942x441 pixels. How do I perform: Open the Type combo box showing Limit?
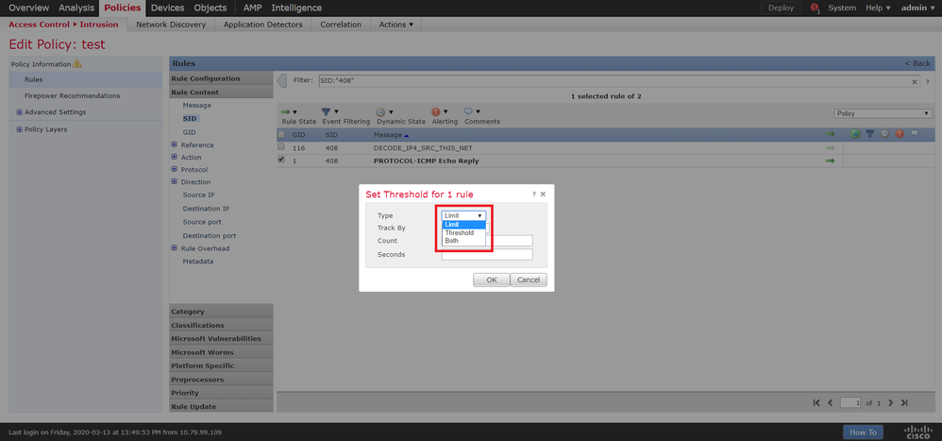pyautogui.click(x=463, y=215)
